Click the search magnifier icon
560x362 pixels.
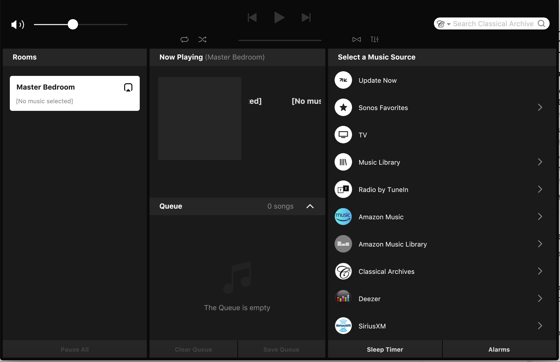(x=541, y=24)
